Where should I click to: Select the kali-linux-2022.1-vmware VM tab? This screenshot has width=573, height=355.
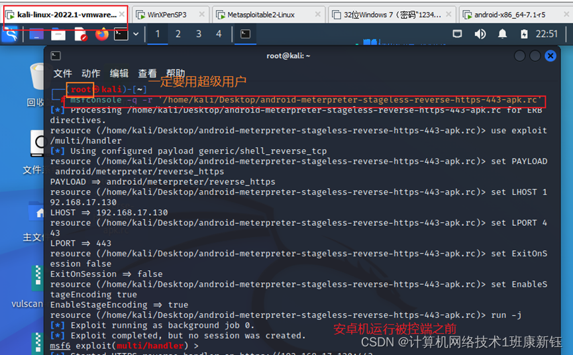pyautogui.click(x=66, y=15)
